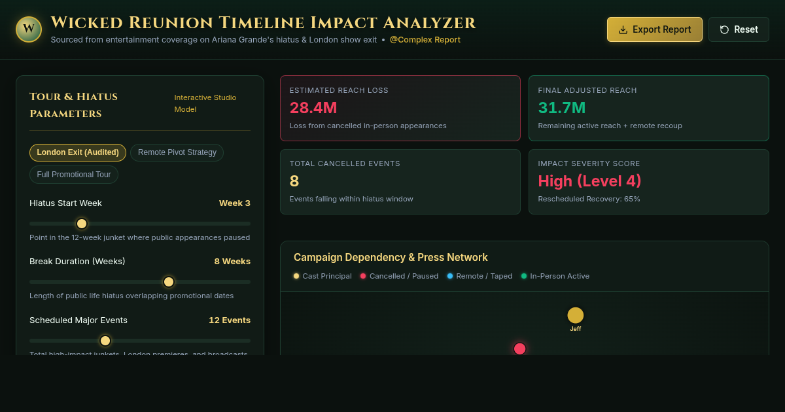The image size is (785, 412).
Task: Click the Campaign Dependency & Press Network heading
Action: coord(391,258)
